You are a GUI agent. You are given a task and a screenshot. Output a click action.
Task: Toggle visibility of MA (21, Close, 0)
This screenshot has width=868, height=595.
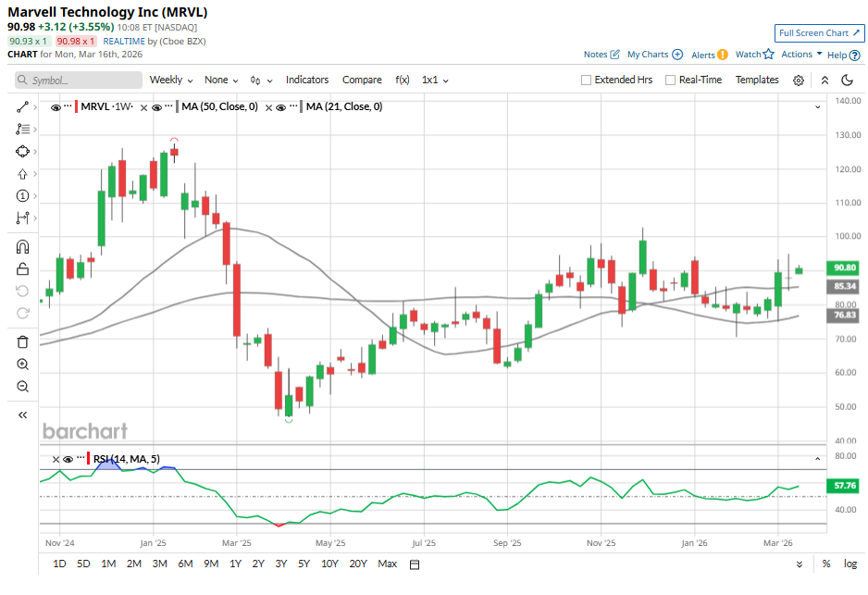coord(280,107)
